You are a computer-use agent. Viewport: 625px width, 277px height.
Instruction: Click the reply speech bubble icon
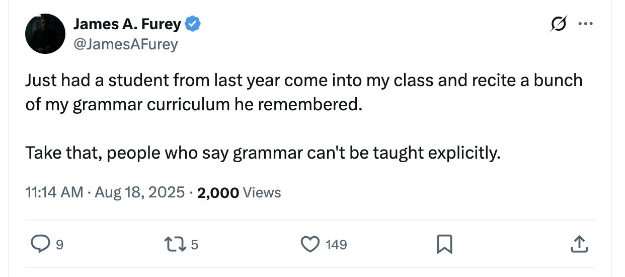(39, 245)
